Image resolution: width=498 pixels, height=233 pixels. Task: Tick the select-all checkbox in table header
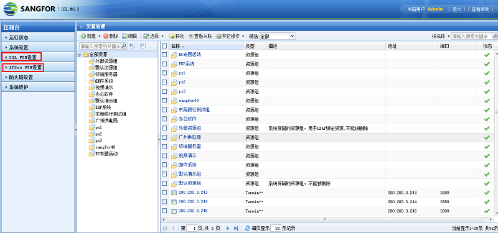pyautogui.click(x=164, y=46)
